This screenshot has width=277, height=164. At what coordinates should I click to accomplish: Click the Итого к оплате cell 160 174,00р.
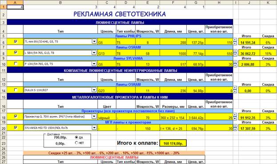click(x=173, y=143)
